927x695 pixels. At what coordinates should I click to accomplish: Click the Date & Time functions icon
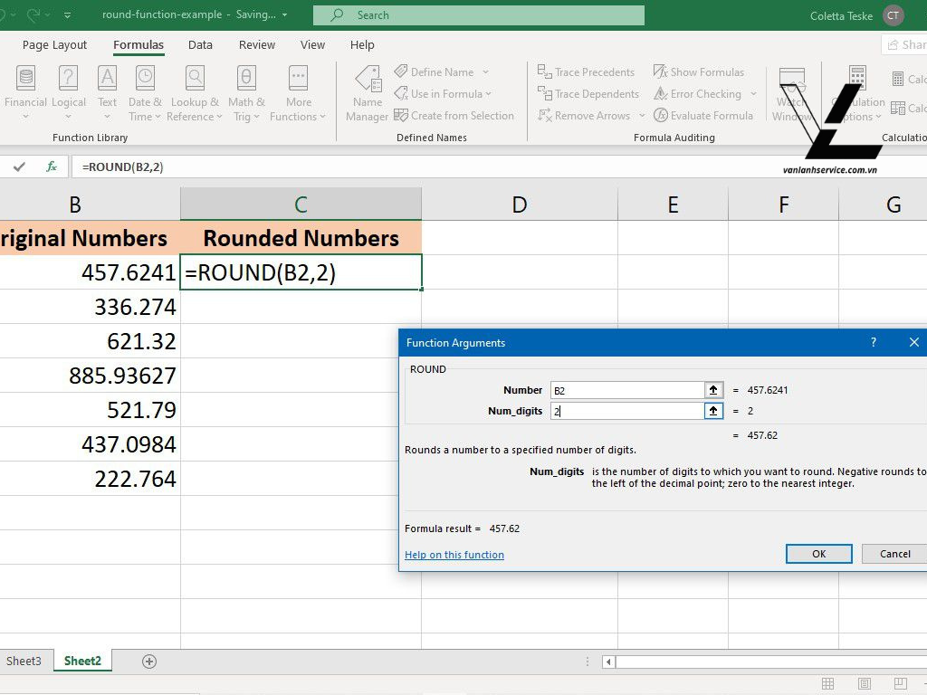(145, 90)
